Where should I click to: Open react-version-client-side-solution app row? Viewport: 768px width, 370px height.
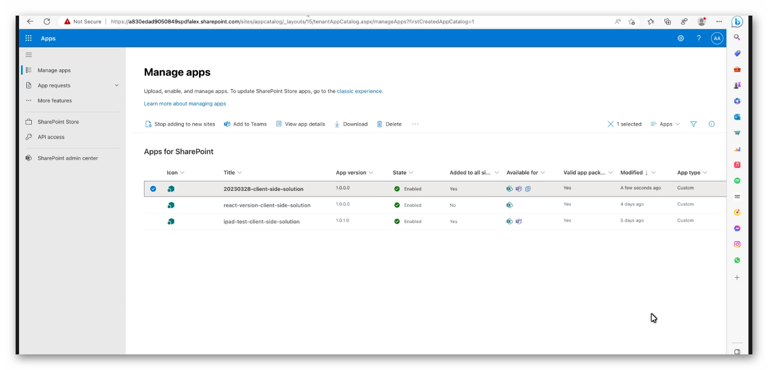tap(267, 206)
